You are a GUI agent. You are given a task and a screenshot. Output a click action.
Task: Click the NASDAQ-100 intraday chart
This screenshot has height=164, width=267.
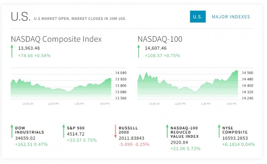[188, 85]
